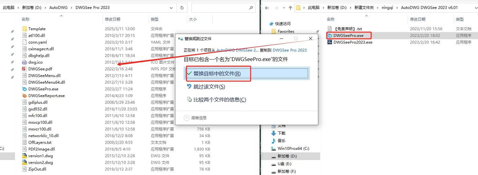Sort right window by 修改日期 column
The width and height of the screenshot is (478, 175).
pos(418,19)
